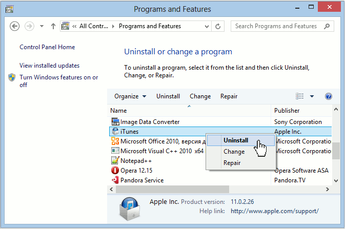
Task: Open the hidden breadcrumb chevron at address start
Action: click(74, 27)
